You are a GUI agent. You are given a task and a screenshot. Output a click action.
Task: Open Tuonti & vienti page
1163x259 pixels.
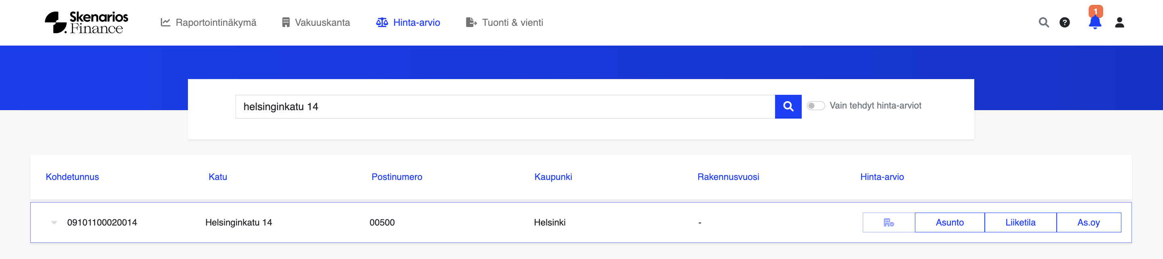coord(504,23)
